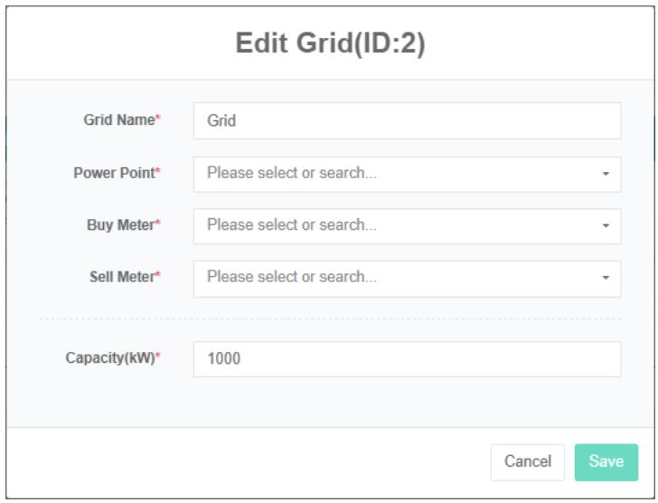The width and height of the screenshot is (658, 503).
Task: Click the Sell Meter label
Action: click(118, 279)
